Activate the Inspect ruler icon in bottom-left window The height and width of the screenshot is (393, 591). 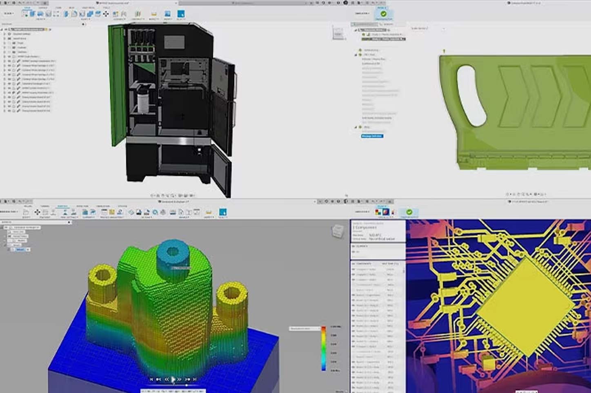click(209, 212)
